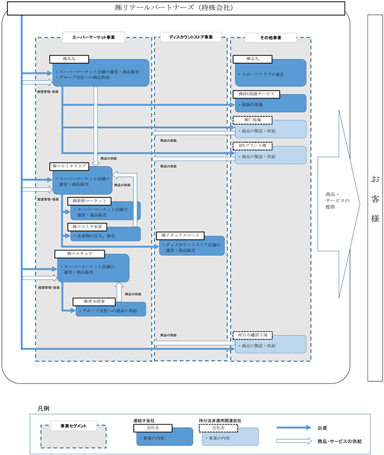Click the '㈱アタックスマート' company label
The width and height of the screenshot is (384, 455).
click(180, 235)
